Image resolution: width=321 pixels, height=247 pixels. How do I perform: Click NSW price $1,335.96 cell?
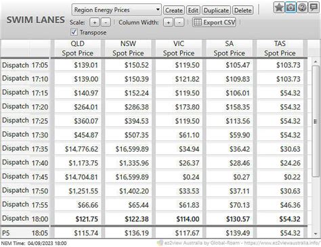[128, 163]
